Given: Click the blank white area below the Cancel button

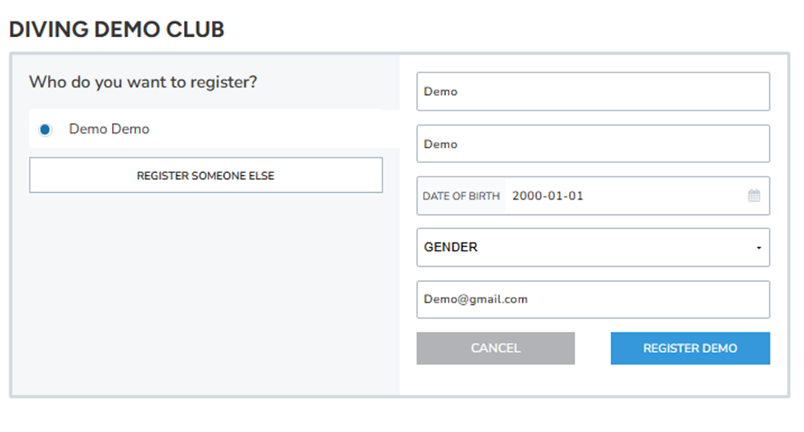Looking at the screenshot, I should click(496, 379).
